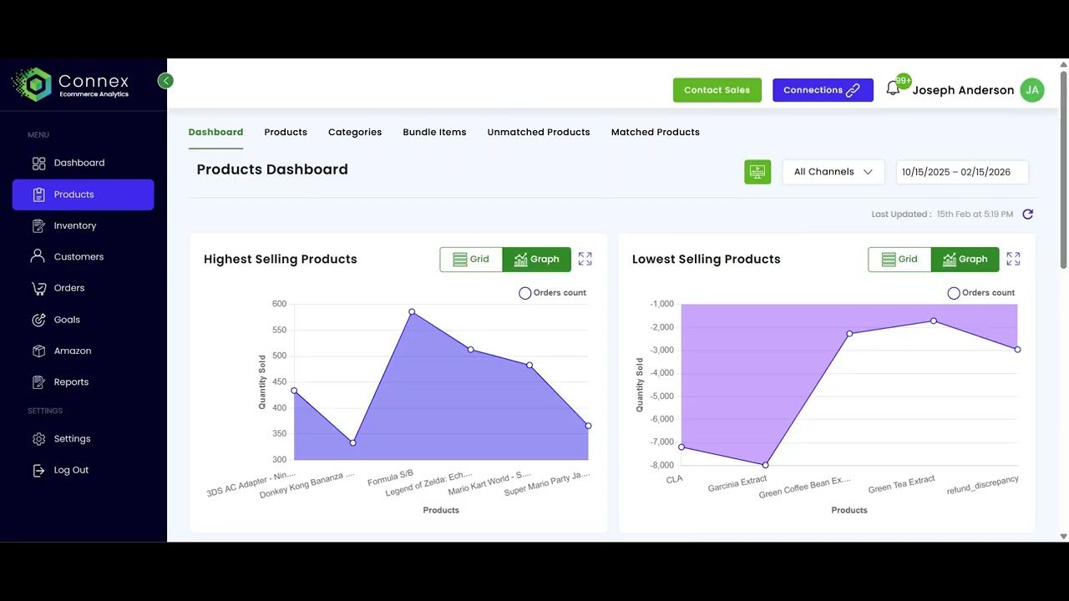Viewport: 1069px width, 601px height.
Task: Select the Unmatched Products tab
Action: pyautogui.click(x=539, y=132)
